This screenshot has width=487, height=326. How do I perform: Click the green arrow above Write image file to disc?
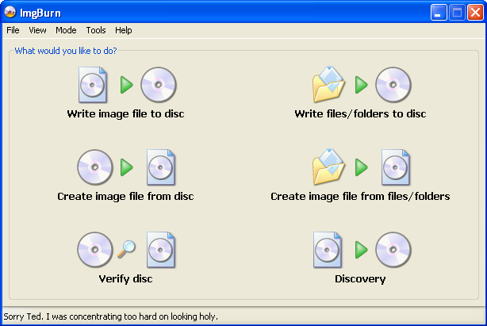126,84
